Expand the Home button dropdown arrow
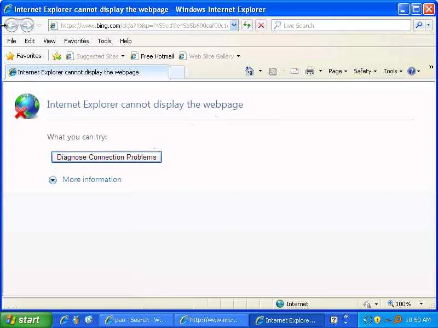 [261, 71]
